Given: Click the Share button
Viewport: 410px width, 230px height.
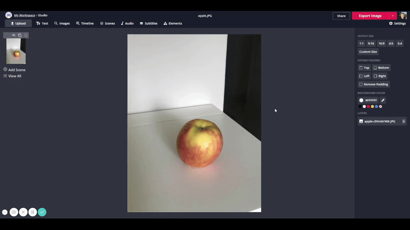Looking at the screenshot, I should 341,16.
